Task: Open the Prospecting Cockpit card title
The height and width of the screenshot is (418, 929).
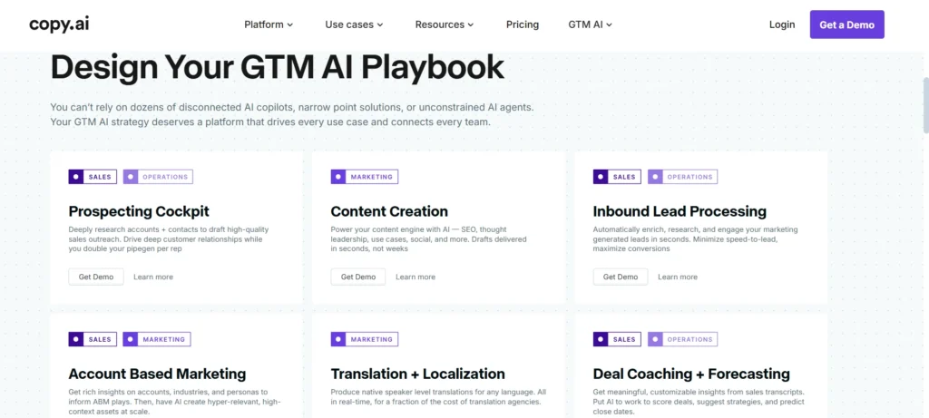Action: (139, 211)
